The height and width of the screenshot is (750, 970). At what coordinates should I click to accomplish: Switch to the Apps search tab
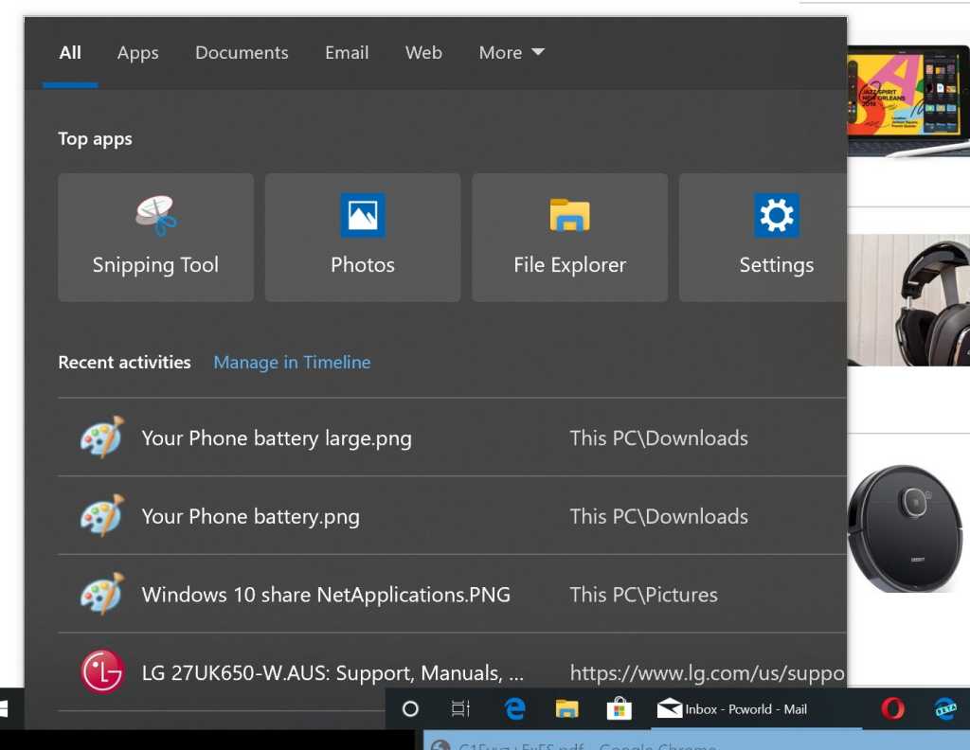(138, 53)
